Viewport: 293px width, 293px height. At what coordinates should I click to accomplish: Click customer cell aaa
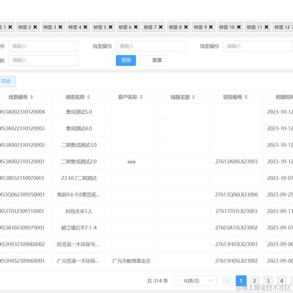tap(131, 162)
